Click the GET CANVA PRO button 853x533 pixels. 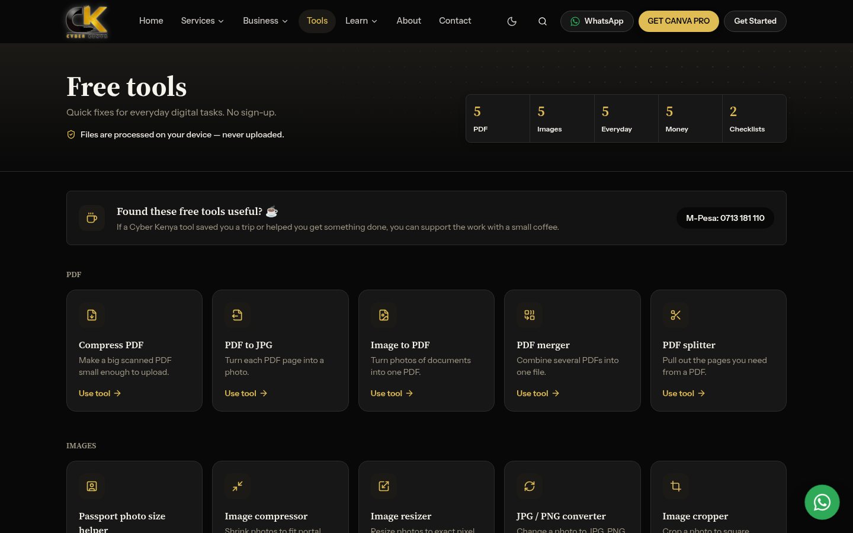678,21
